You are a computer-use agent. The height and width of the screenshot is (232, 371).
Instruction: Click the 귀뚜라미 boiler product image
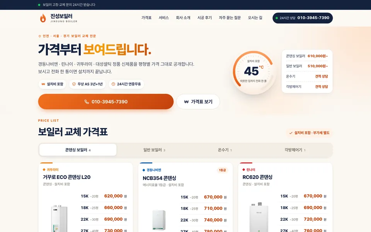[x=60, y=218]
